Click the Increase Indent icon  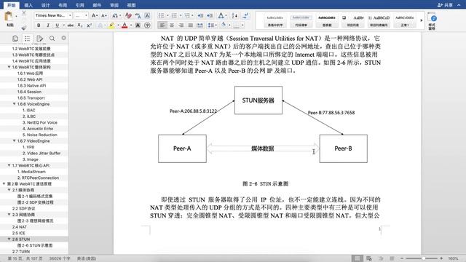[210, 15]
